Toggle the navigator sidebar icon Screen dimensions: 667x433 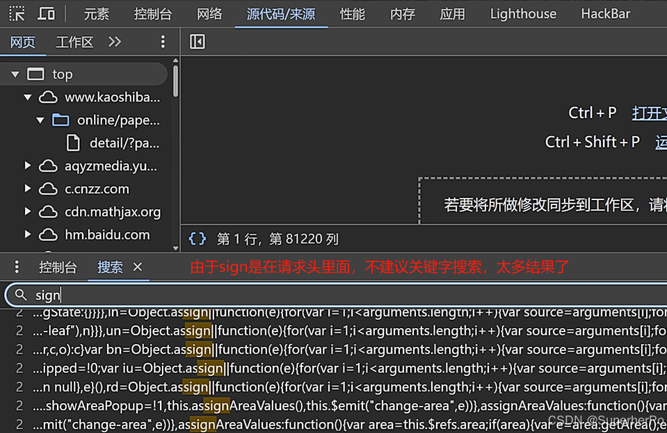click(x=197, y=42)
